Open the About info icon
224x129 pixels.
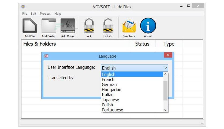[148, 26]
